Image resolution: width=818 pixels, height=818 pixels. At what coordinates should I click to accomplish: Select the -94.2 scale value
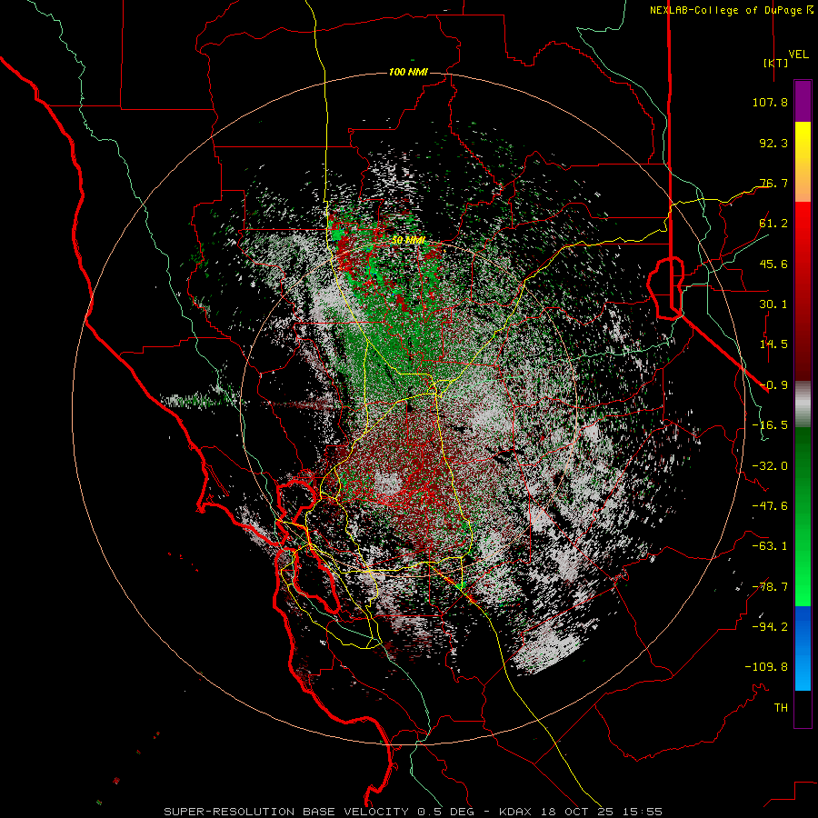tap(770, 627)
